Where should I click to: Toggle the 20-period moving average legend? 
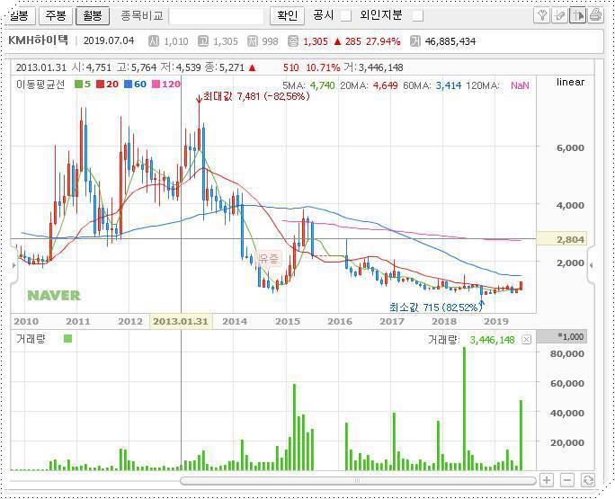tap(108, 85)
